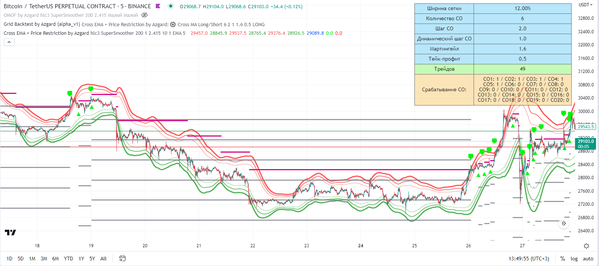Click legend value 29457.0 in red
The height and width of the screenshot is (266, 599).
click(199, 33)
